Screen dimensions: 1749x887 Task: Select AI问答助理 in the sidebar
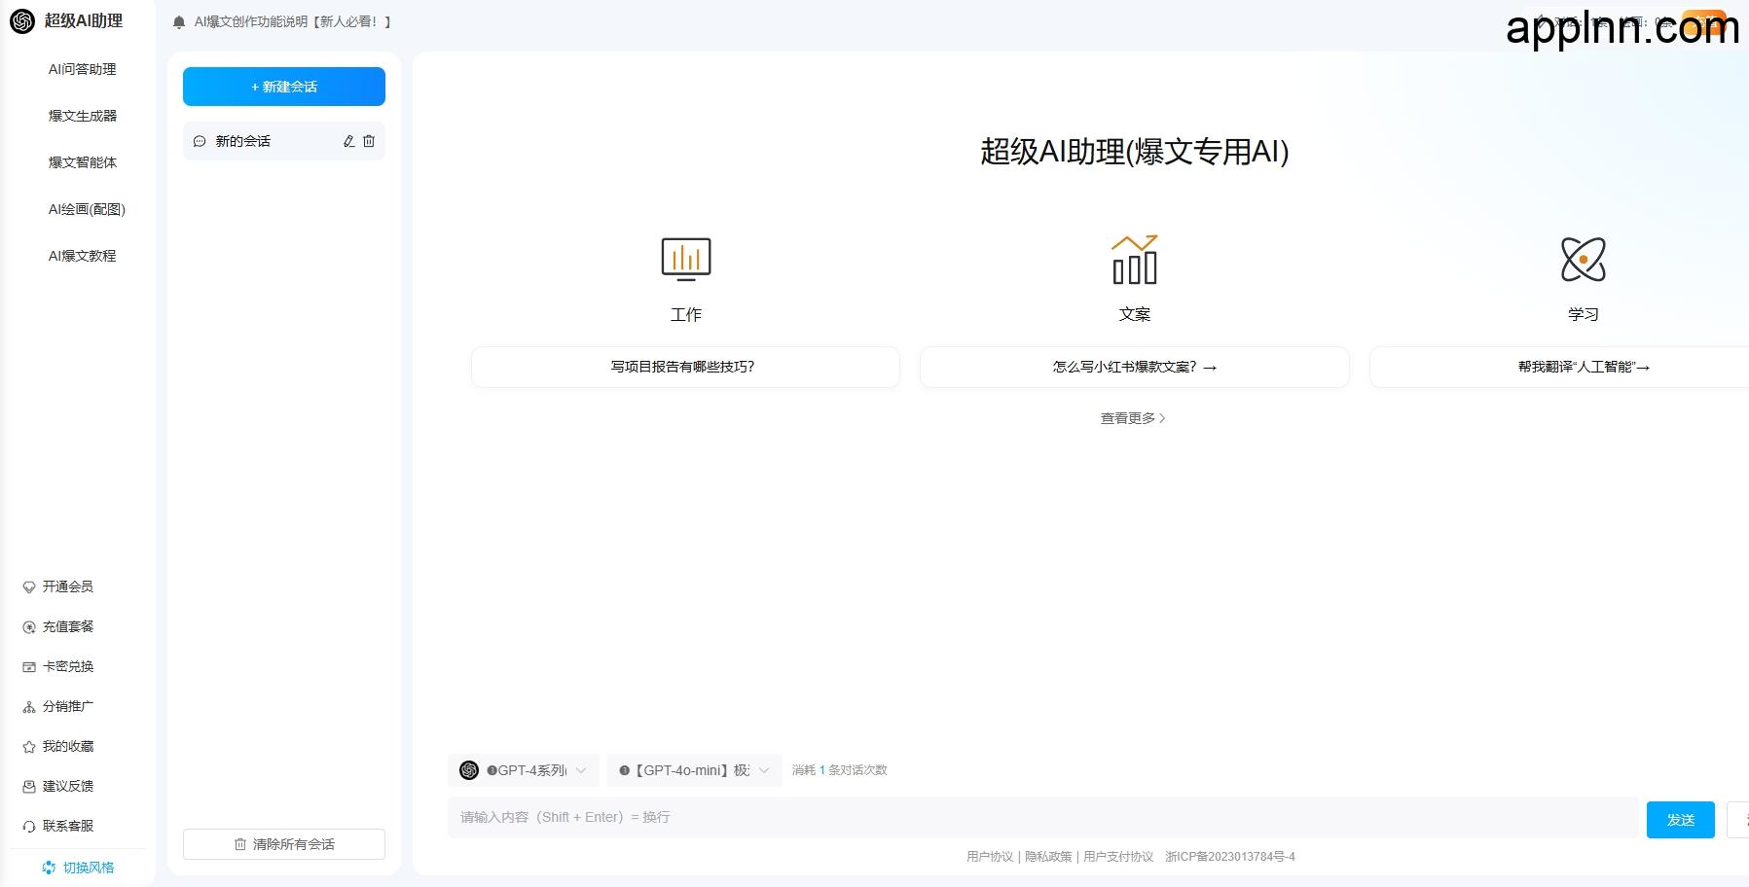pos(82,69)
